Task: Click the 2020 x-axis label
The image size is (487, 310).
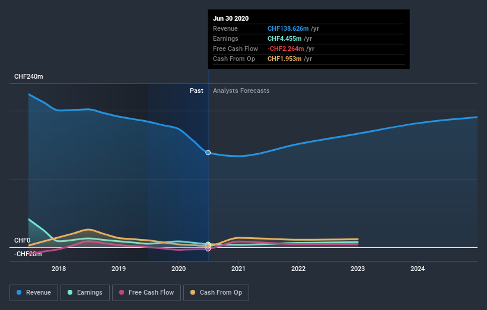Action: pos(179,269)
